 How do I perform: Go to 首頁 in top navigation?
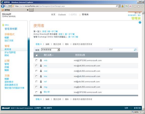pyautogui.click(x=53, y=15)
